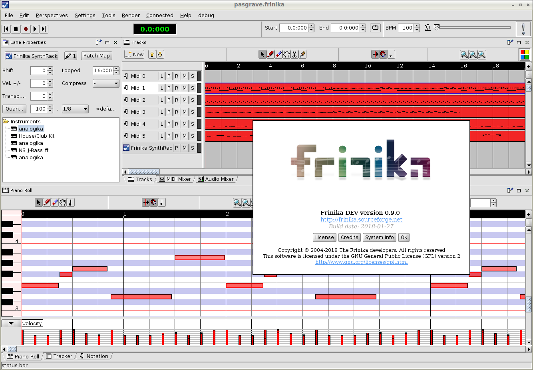Increase the Looped 16:000 value stepper
Screen dimensions: 533x370
(x=116, y=68)
